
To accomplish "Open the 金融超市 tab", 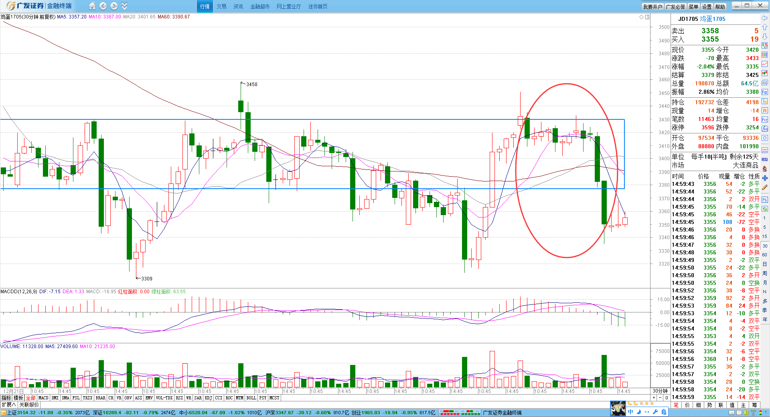I will point(260,6).
